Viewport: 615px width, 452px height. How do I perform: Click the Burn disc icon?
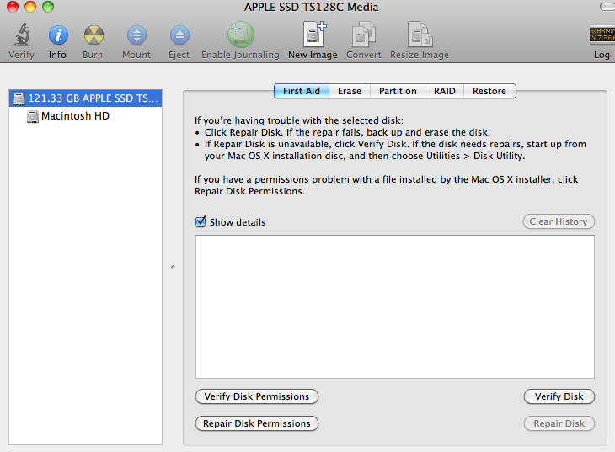pos(94,35)
